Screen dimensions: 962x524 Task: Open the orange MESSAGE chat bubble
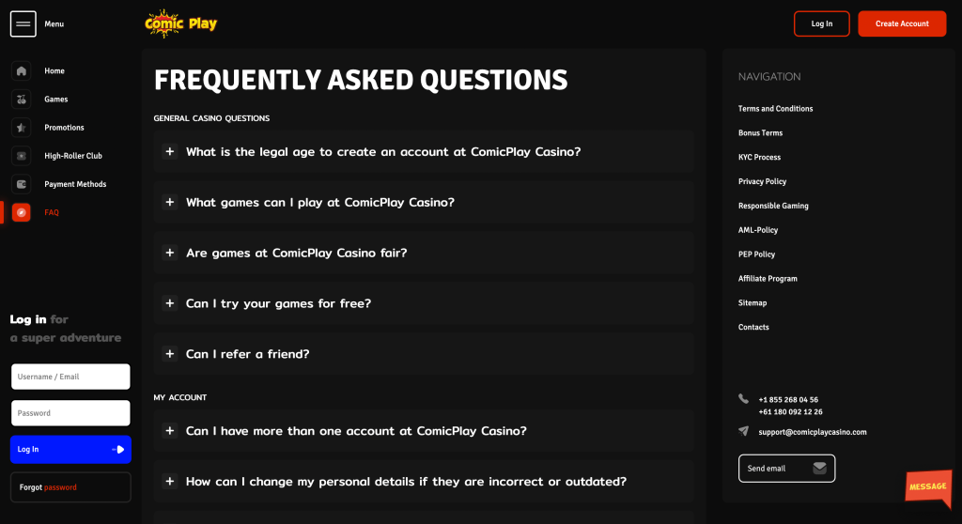tap(928, 487)
